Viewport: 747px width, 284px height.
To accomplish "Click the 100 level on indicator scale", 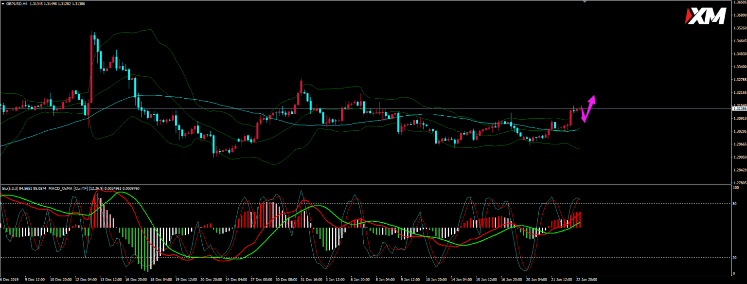I will 736,188.
